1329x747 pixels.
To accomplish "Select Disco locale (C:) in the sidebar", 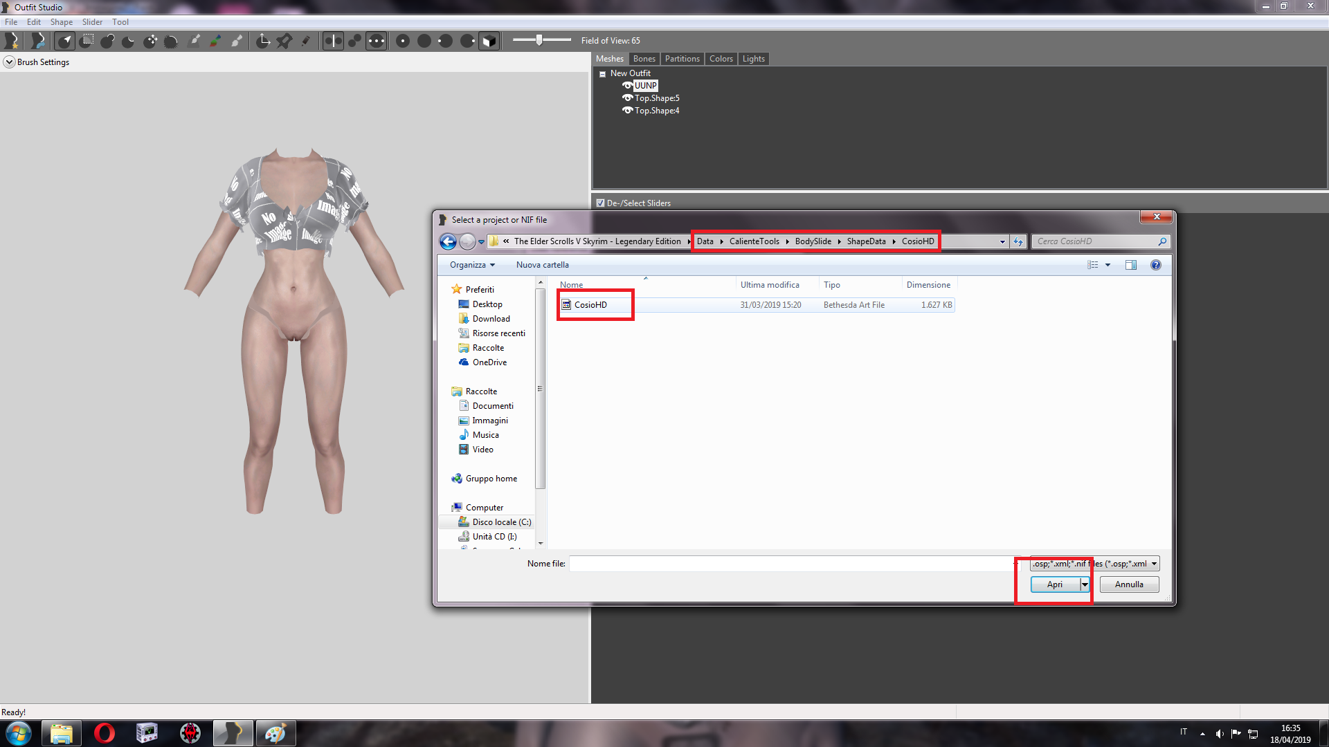I will [494, 522].
